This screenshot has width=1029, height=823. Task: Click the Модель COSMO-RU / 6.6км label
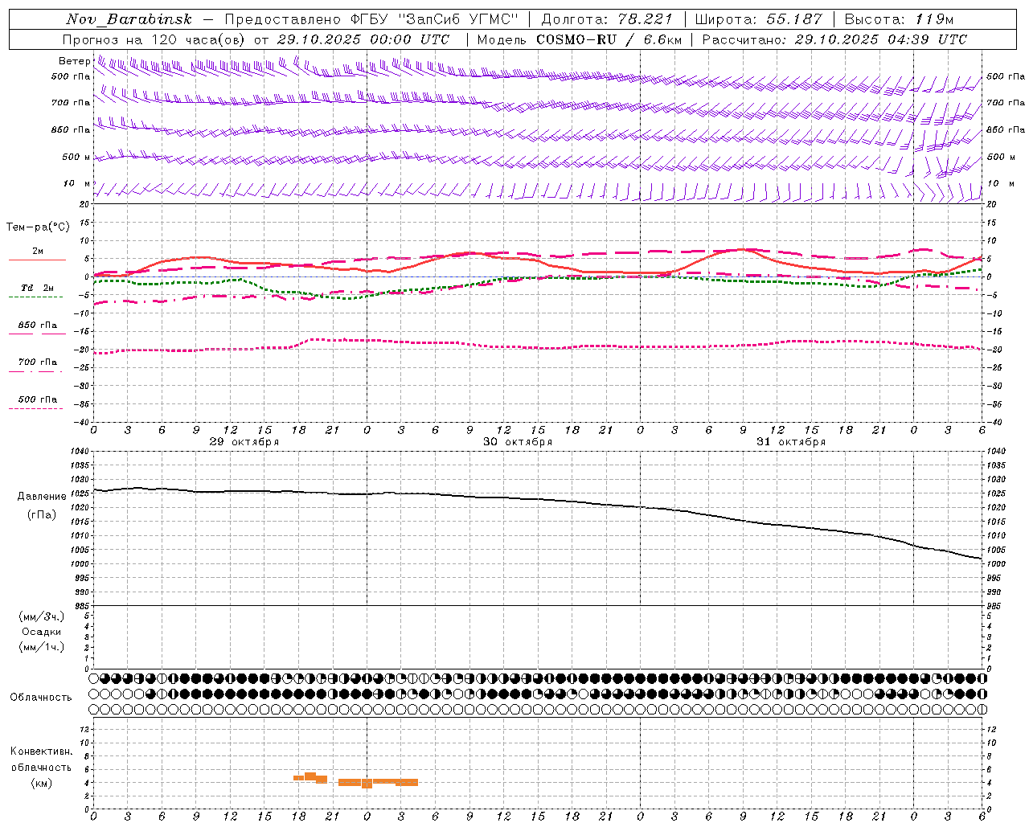pos(580,39)
